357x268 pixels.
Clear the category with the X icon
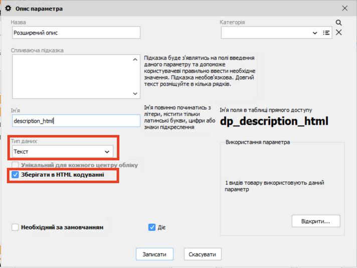coord(339,33)
